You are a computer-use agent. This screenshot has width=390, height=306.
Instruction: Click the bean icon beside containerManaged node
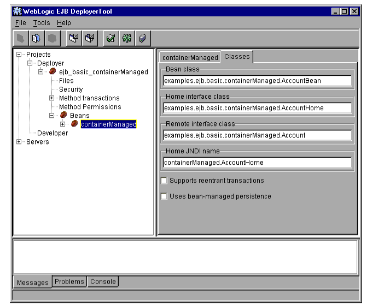pos(74,123)
